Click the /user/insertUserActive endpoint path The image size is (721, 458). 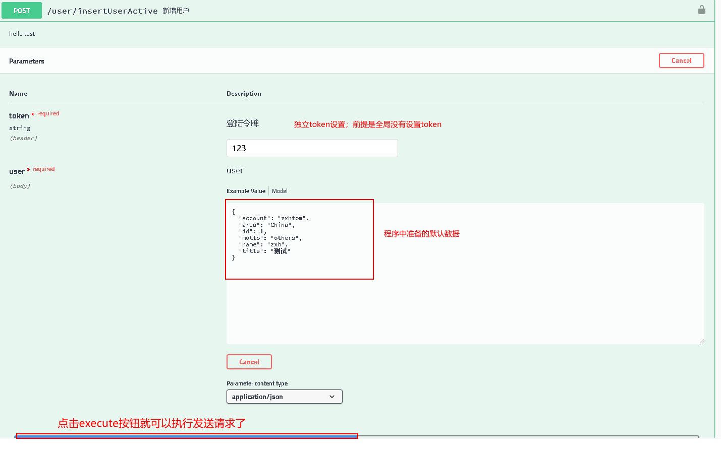[102, 11]
